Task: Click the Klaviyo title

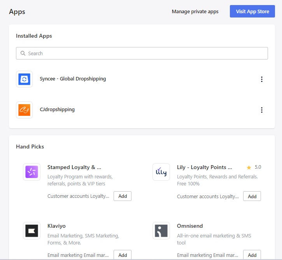Action: pyautogui.click(x=56, y=226)
